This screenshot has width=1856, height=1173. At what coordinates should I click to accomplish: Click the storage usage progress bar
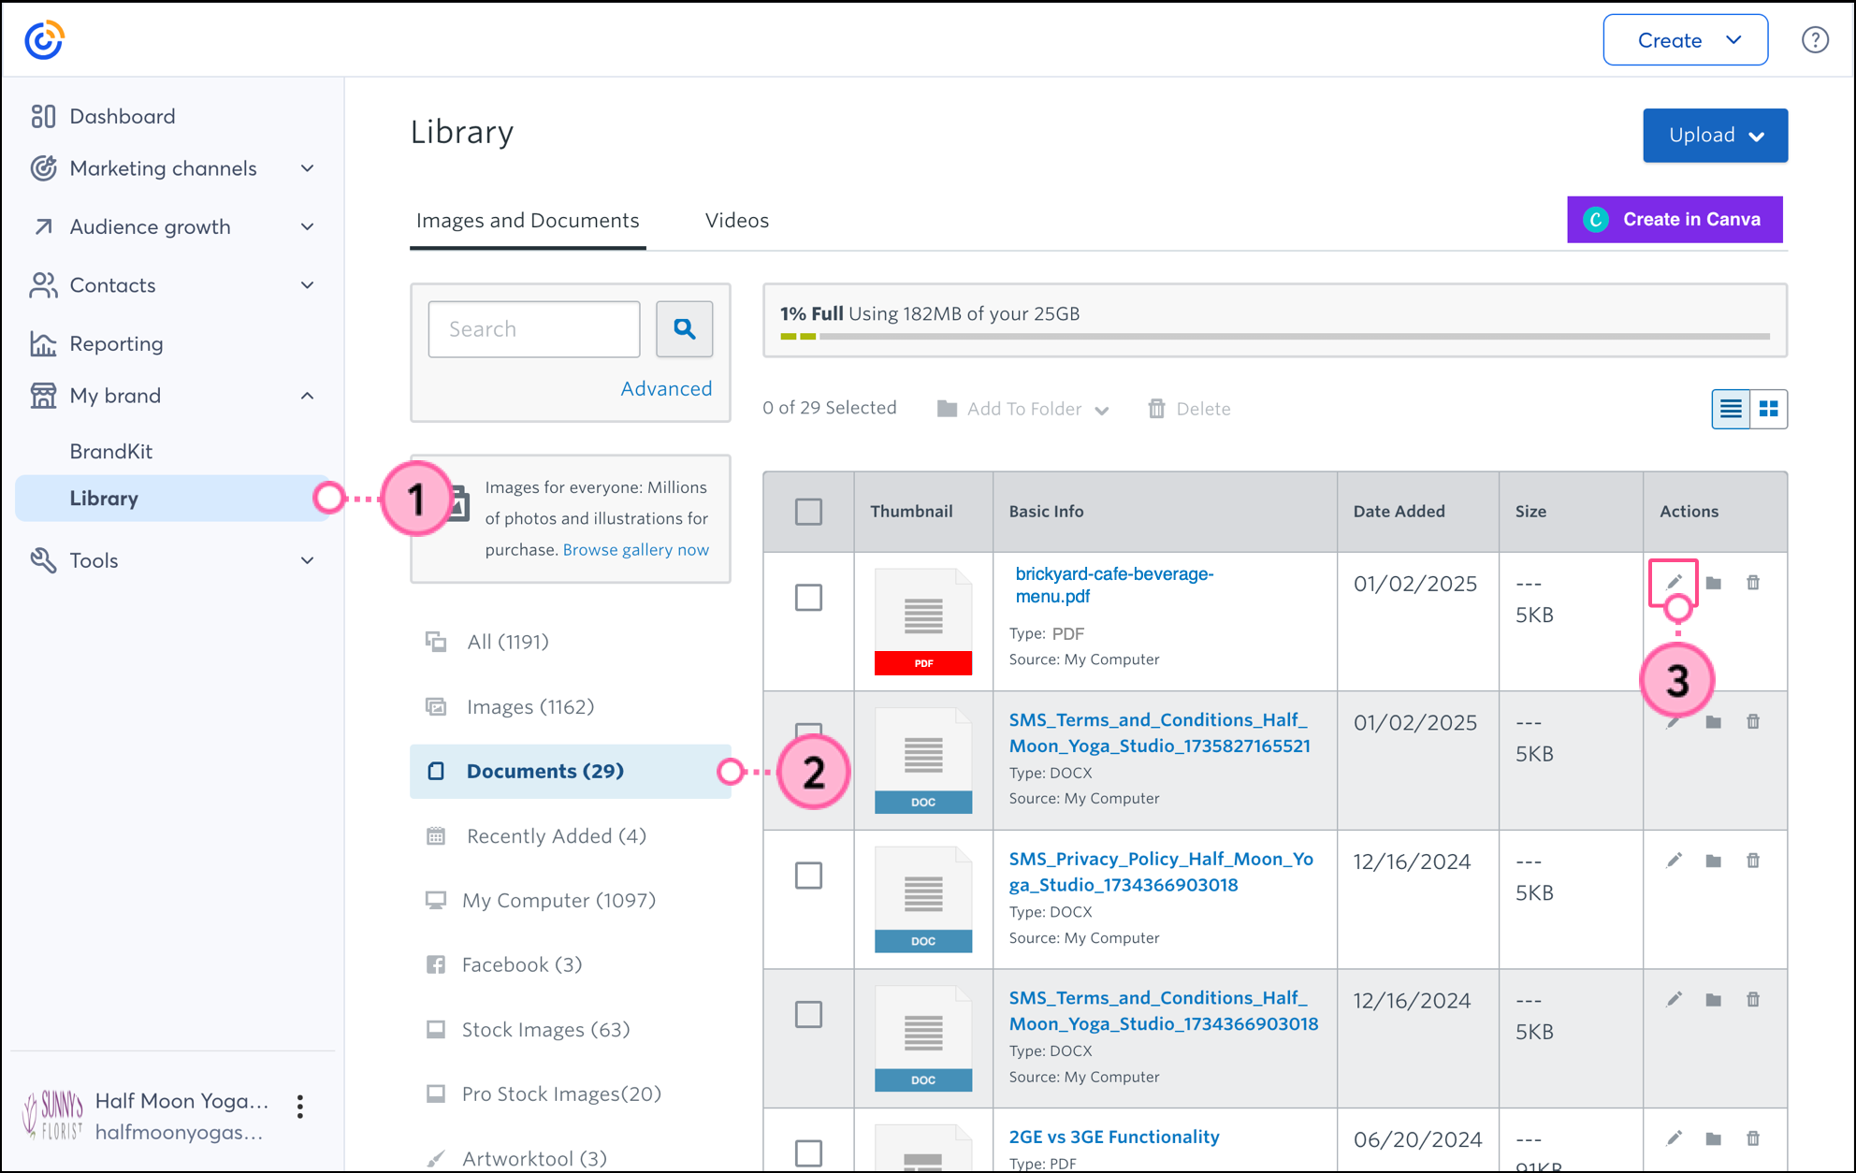click(x=1275, y=336)
